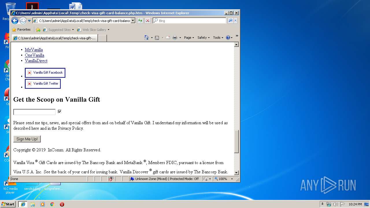370x208 pixels.
Task: Uncheck the special offers checkbox
Action: pos(60,112)
